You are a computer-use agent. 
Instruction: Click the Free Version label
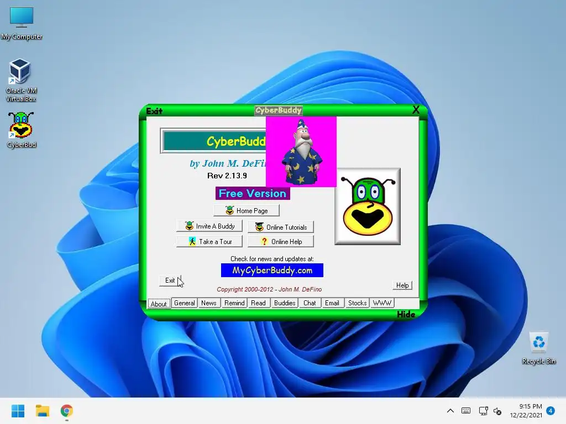(253, 193)
